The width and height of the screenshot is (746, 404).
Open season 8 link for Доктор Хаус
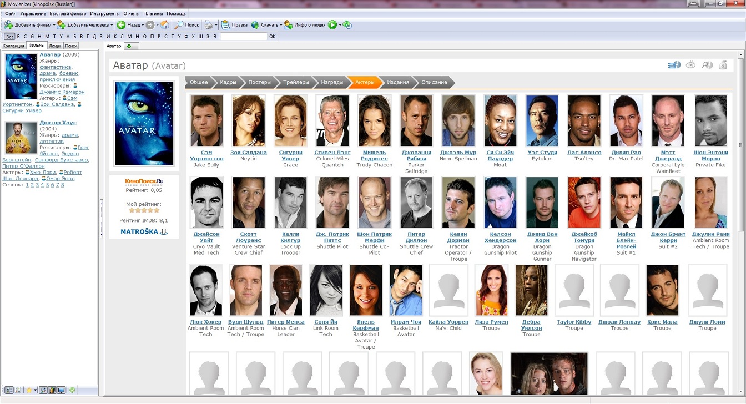62,185
